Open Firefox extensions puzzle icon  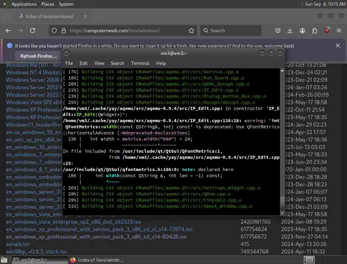314,31
